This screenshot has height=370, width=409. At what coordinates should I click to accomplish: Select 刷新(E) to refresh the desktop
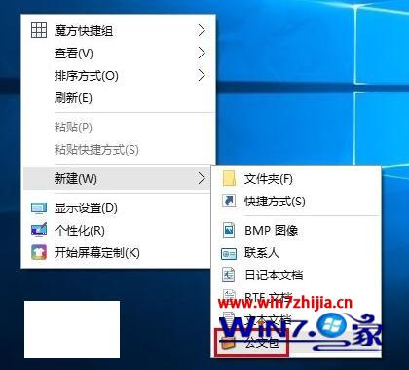pyautogui.click(x=119, y=98)
